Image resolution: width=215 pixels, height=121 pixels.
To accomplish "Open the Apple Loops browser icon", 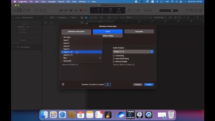I will [x=196, y=10].
